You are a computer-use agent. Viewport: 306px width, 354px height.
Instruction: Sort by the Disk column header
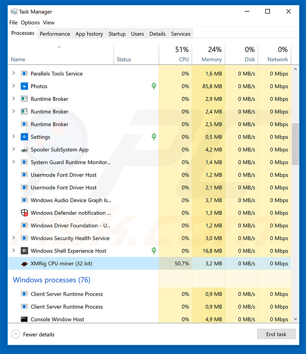tap(241, 55)
